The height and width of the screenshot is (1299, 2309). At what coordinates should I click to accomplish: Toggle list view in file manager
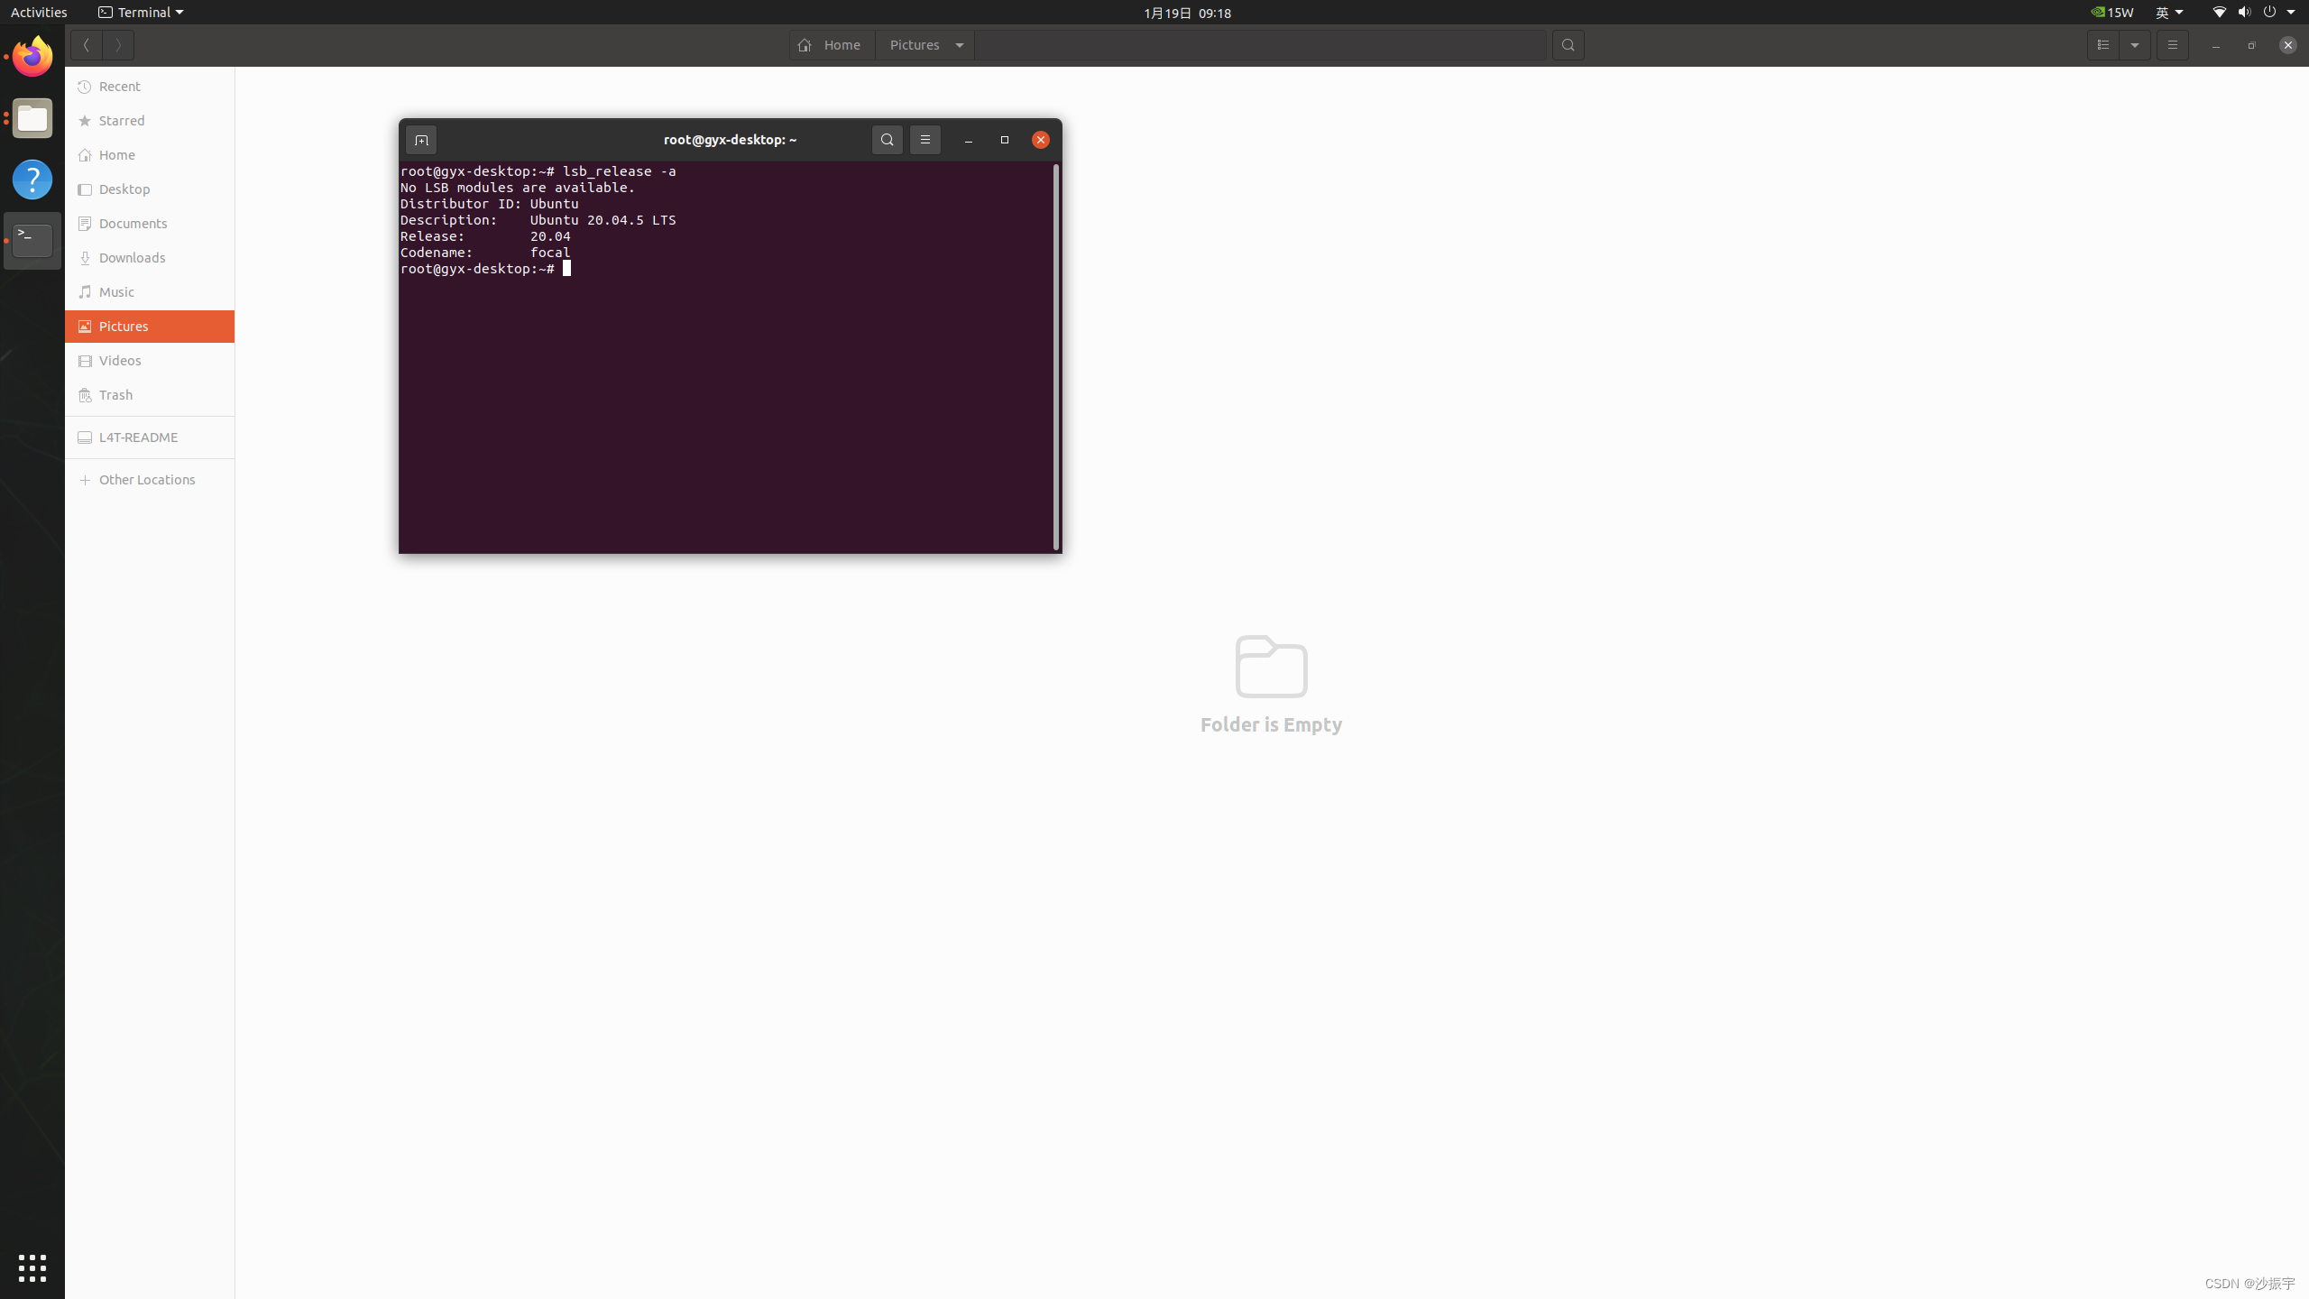point(2103,45)
